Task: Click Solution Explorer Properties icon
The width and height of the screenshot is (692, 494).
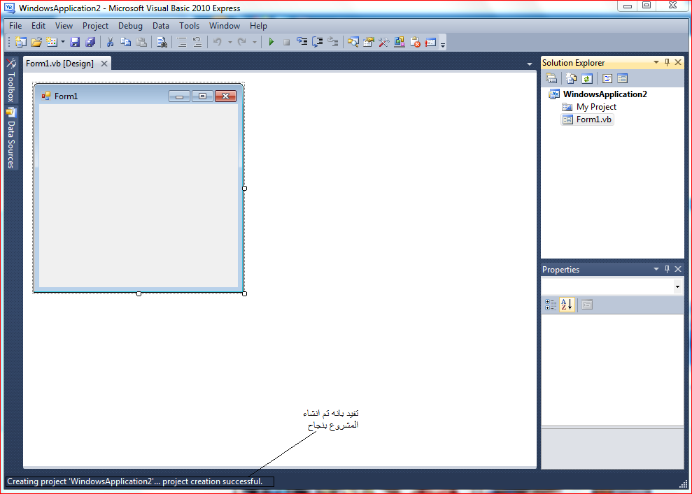Action: click(551, 78)
